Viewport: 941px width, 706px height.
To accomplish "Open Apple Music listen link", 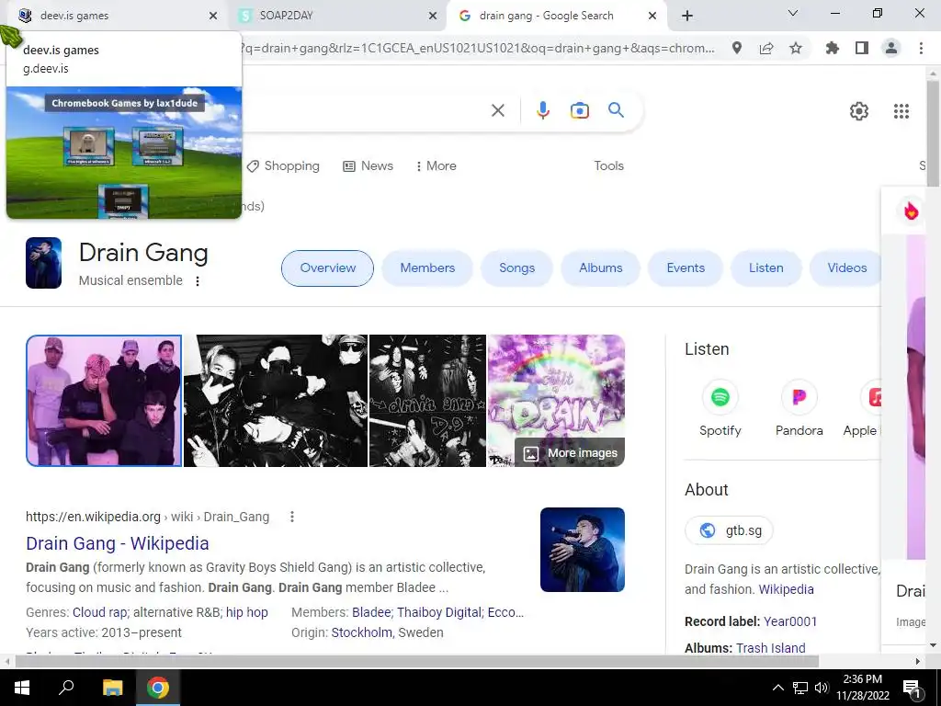I will click(x=862, y=409).
